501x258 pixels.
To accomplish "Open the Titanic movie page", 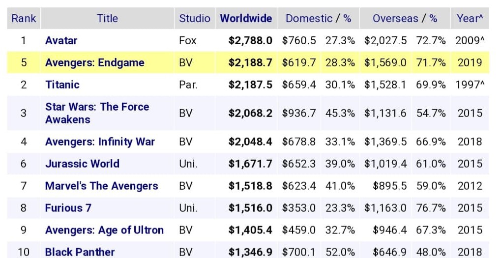I will coord(62,85).
